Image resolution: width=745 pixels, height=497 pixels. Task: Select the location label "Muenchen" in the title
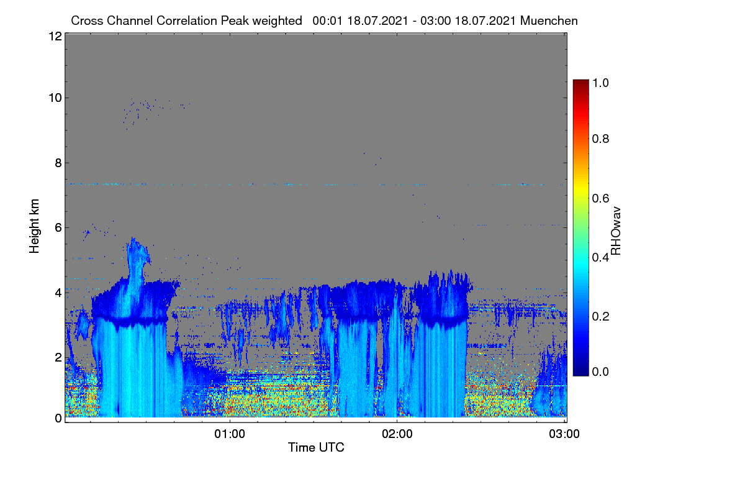point(549,21)
